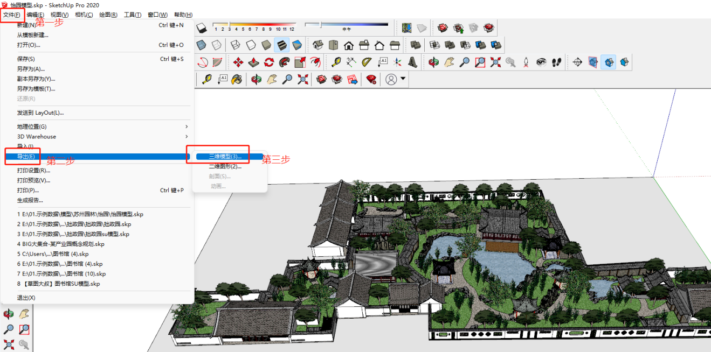Open the 相机(C) menu

pyautogui.click(x=84, y=15)
